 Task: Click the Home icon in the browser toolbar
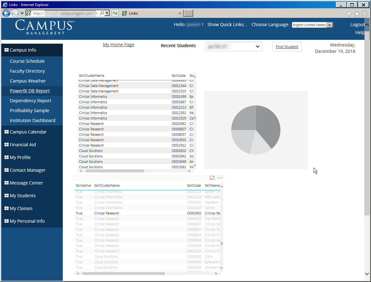349,14
